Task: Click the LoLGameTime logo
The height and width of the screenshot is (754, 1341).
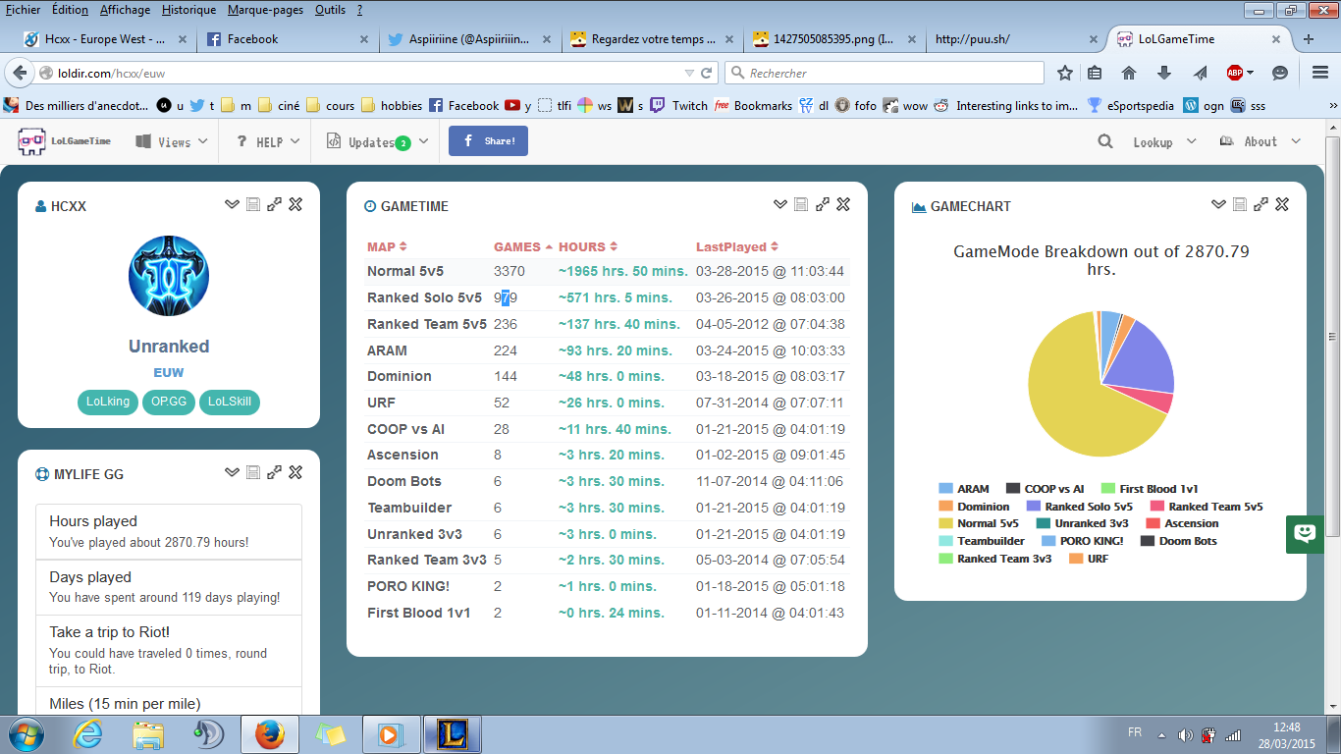Action: point(64,141)
